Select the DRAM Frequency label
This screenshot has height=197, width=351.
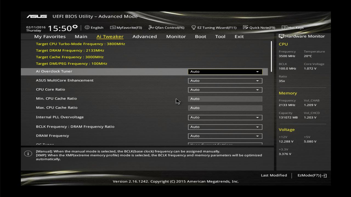52,135
